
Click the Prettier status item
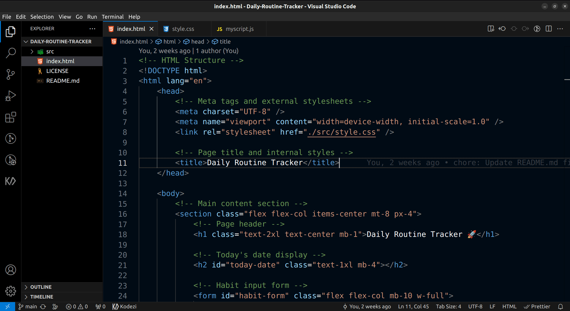click(537, 307)
